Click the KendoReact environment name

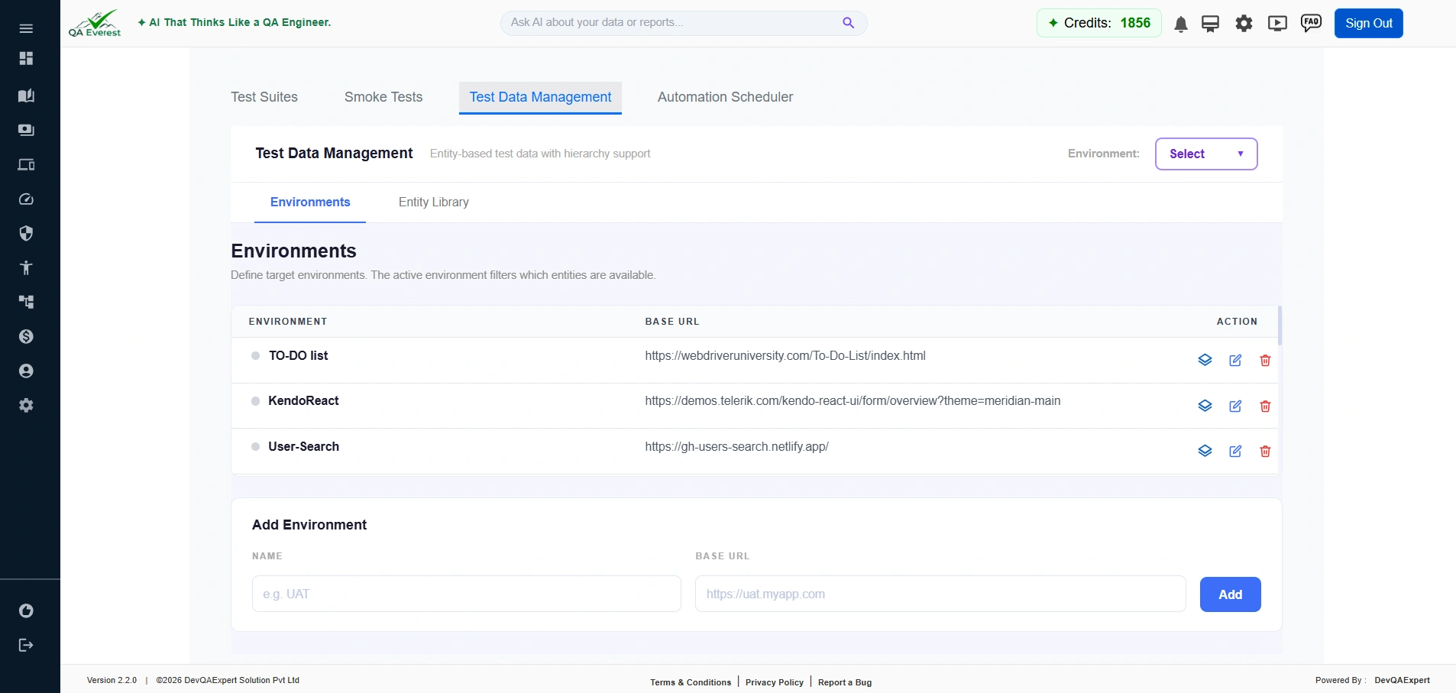click(303, 401)
